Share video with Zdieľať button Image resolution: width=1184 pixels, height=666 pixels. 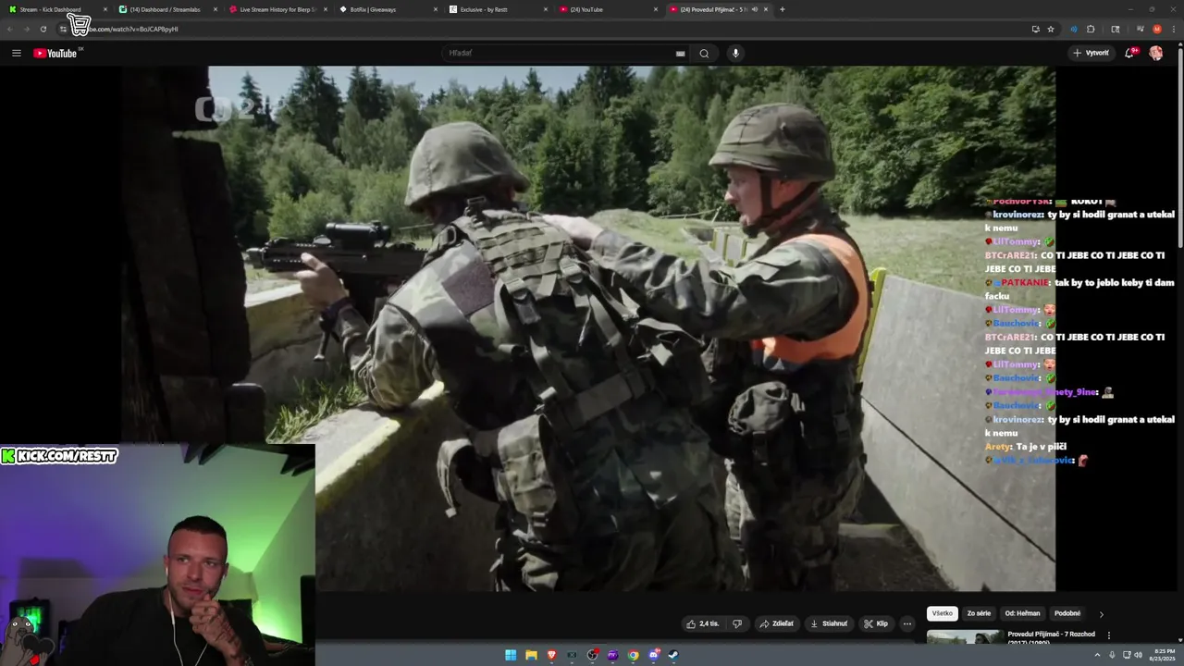pos(777,623)
